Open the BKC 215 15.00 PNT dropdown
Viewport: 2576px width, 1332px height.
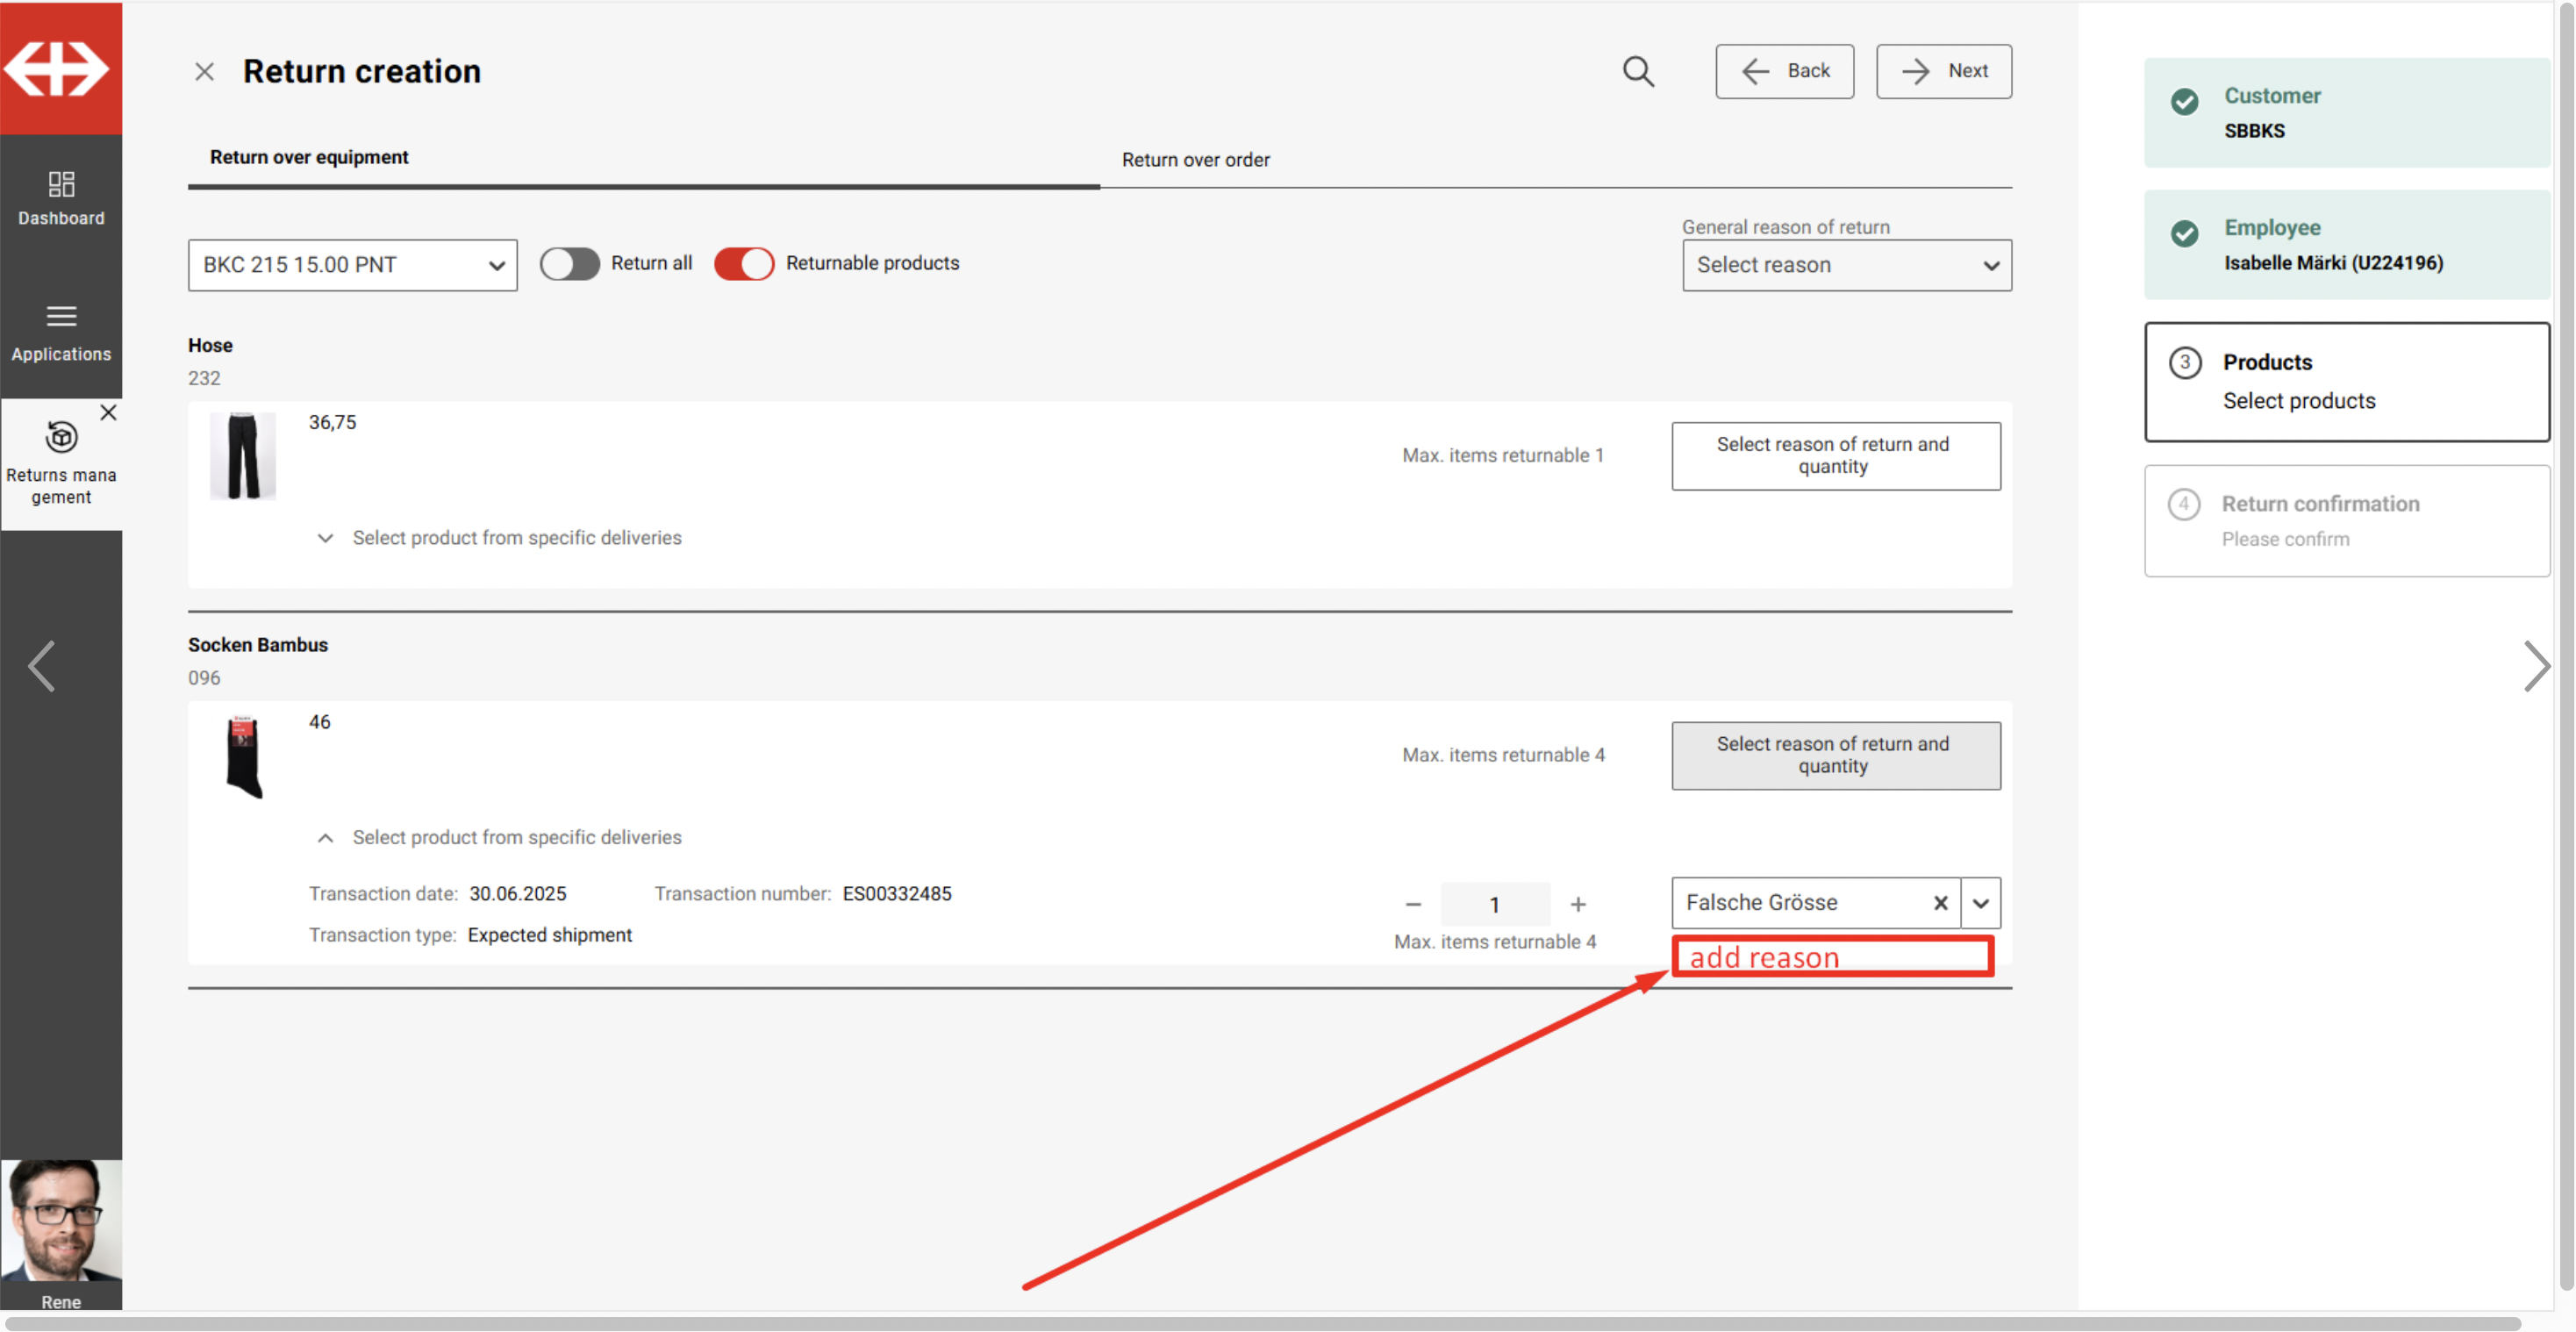pyautogui.click(x=352, y=265)
